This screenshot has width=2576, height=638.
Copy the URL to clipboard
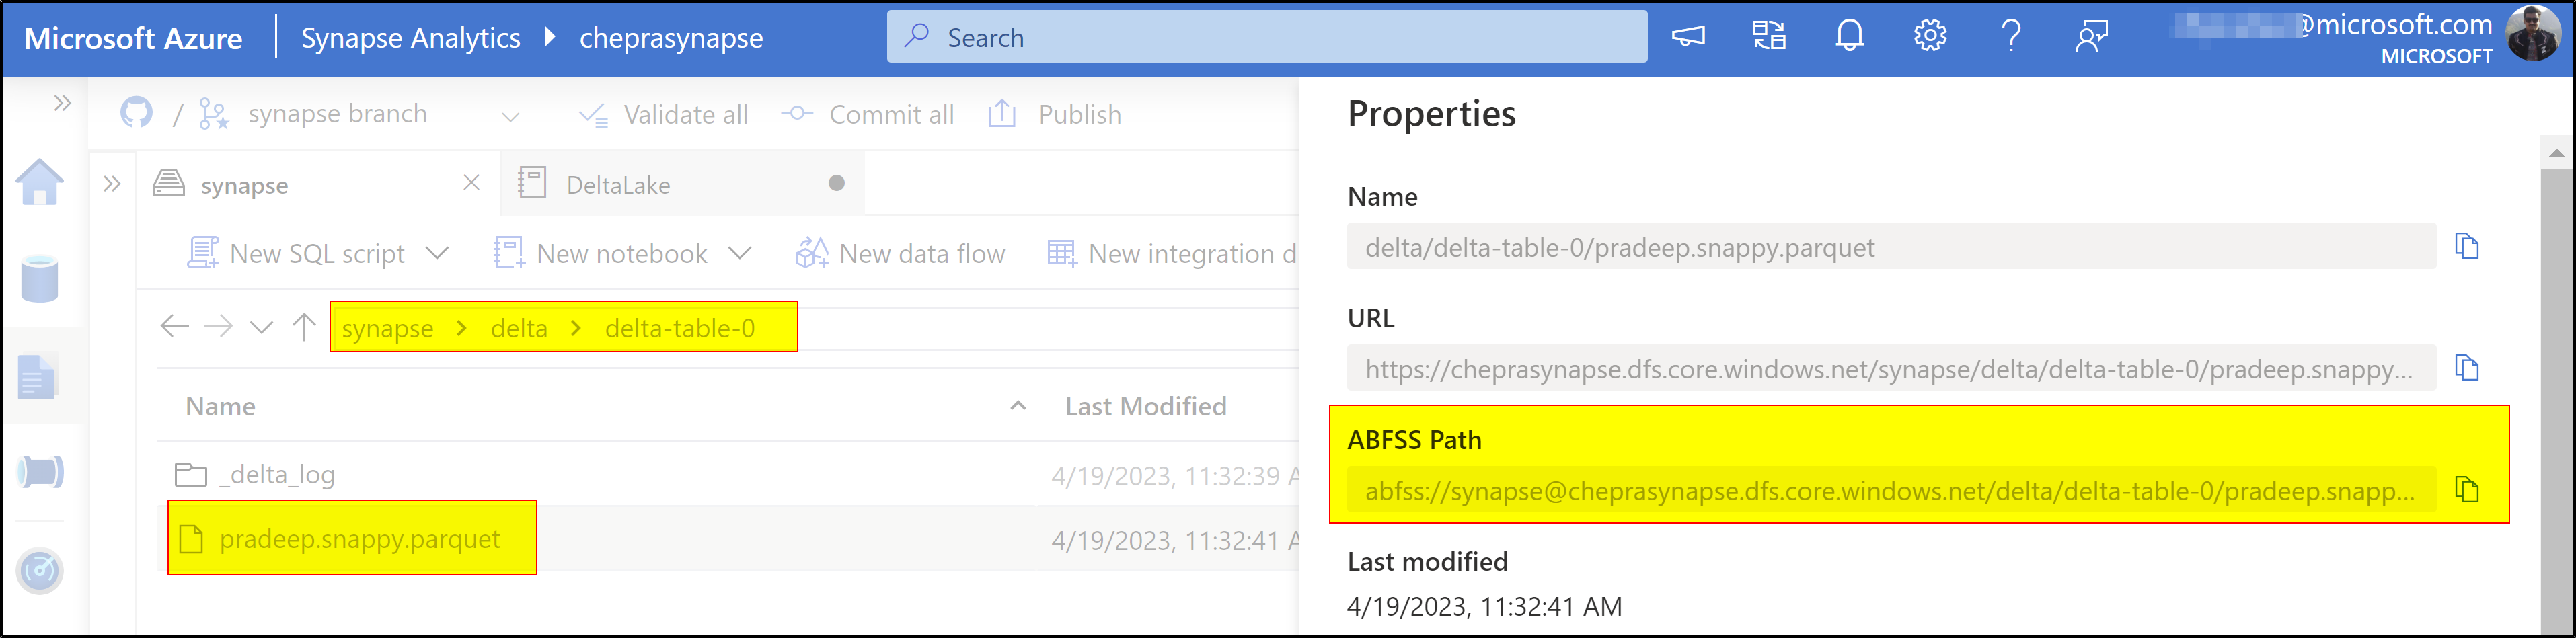coord(2467,368)
